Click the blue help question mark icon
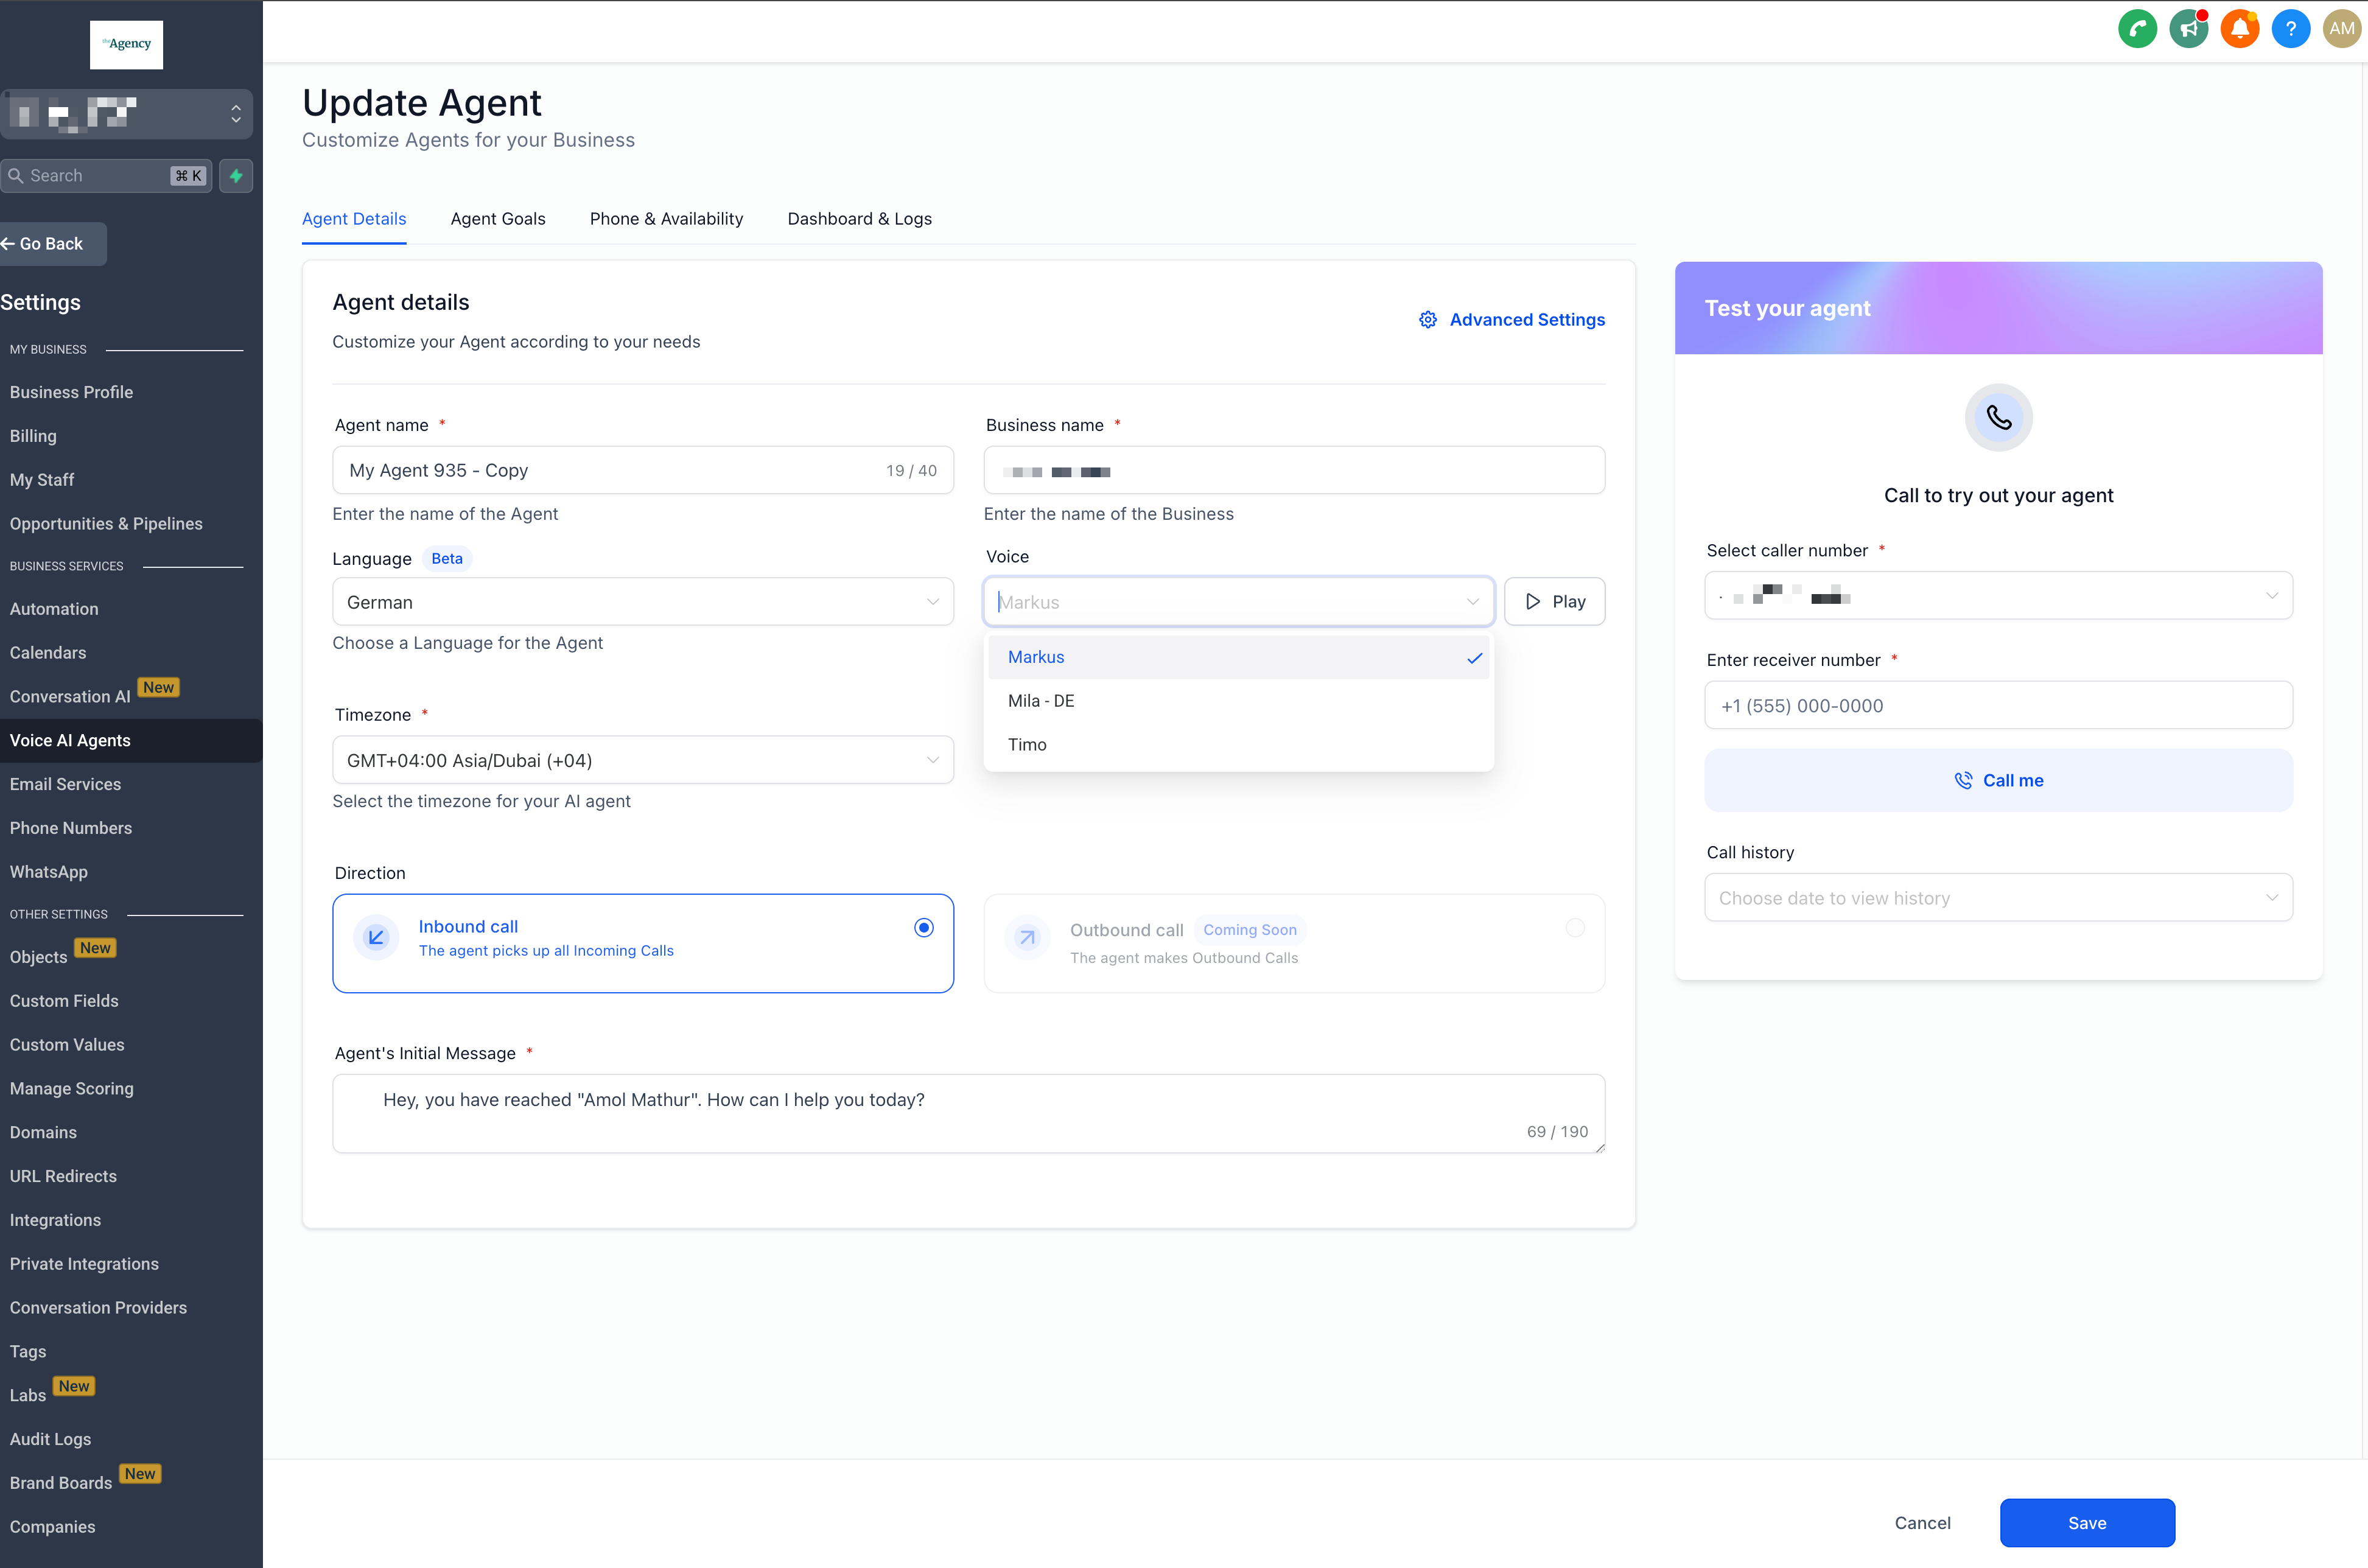The image size is (2368, 1568). (2290, 29)
